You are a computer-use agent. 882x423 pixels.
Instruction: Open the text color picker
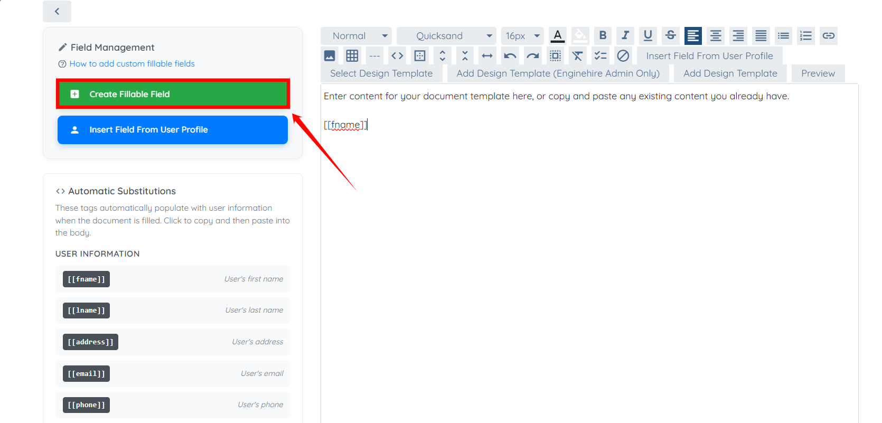[558, 36]
